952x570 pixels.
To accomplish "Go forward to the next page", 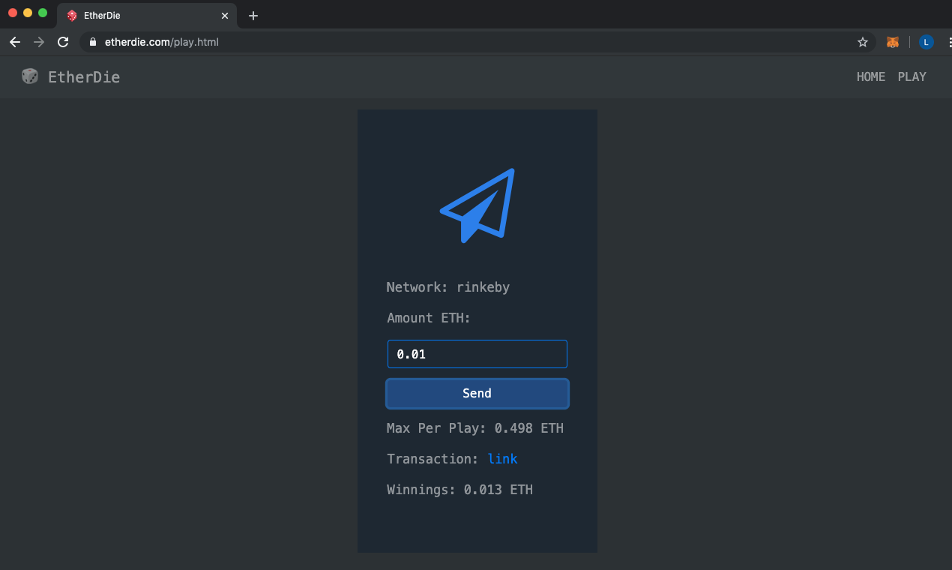I will point(39,42).
